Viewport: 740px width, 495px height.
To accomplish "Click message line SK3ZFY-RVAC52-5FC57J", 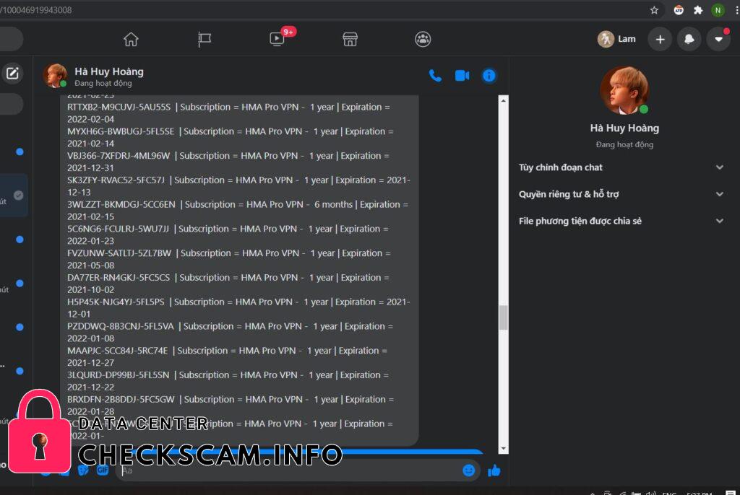I will (238, 185).
